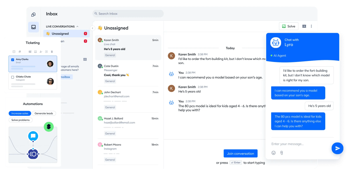348x169 pixels.
Task: Click the paperclip attachment icon
Action: (281, 153)
